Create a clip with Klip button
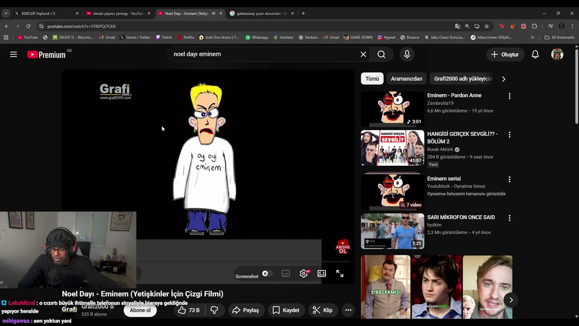 coord(323,310)
